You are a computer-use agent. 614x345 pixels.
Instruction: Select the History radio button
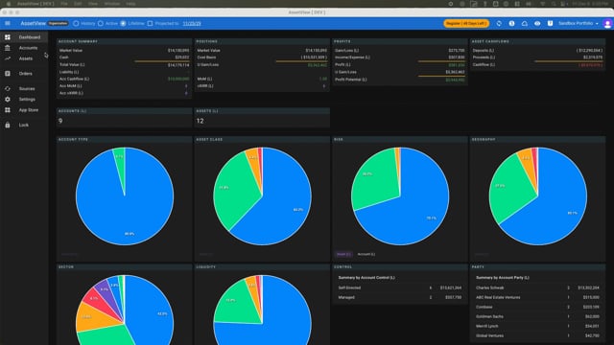click(76, 23)
